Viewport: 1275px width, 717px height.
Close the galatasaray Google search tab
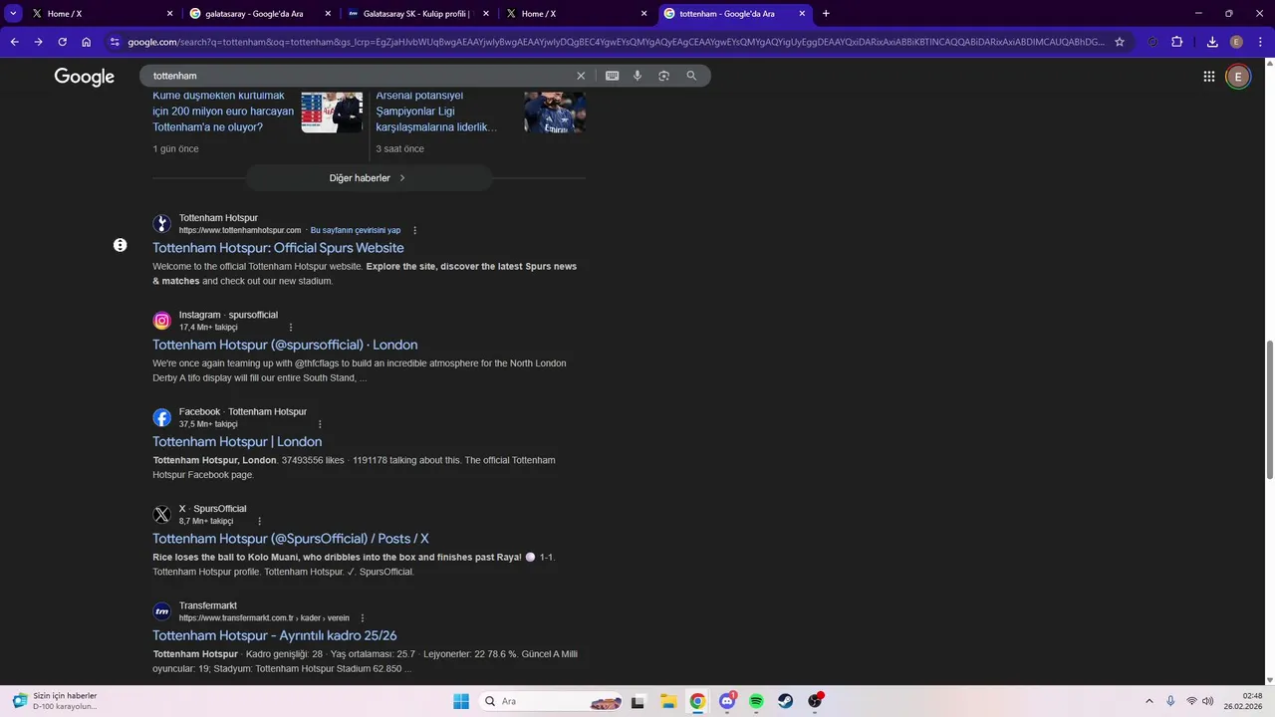[x=328, y=14]
